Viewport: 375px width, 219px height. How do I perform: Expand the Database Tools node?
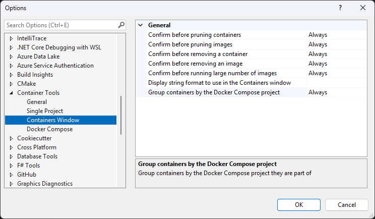(11, 156)
